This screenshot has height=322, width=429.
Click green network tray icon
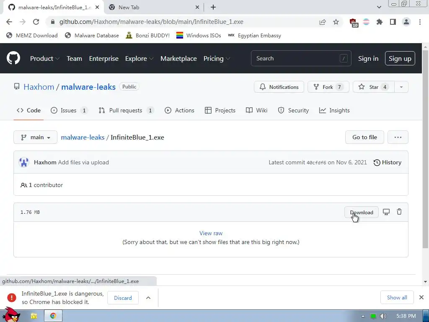click(373, 316)
